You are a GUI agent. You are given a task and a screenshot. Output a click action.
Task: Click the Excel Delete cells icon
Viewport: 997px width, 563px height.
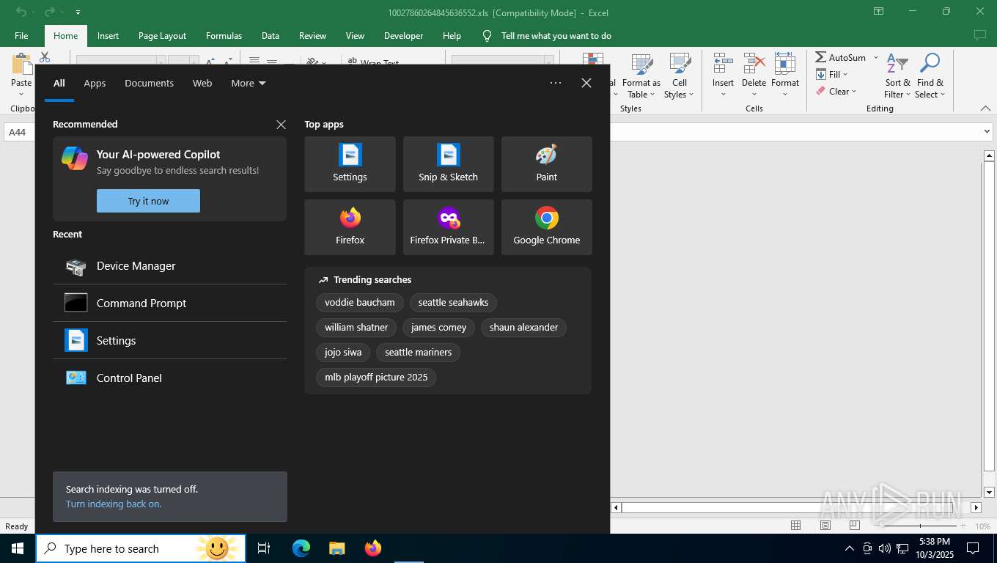(x=754, y=63)
